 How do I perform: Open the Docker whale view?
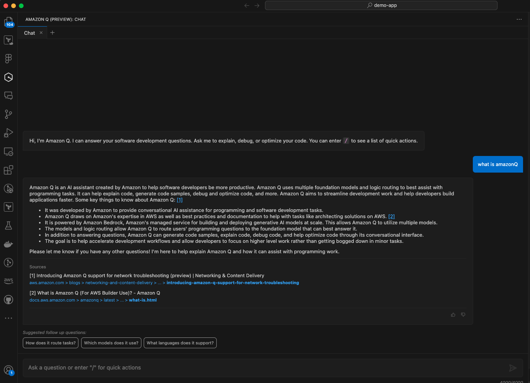coord(8,244)
